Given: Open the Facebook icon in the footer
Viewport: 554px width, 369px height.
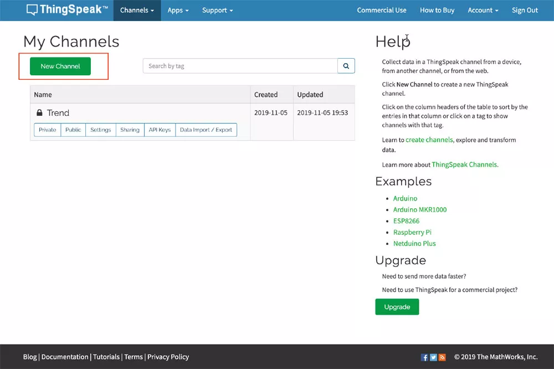Looking at the screenshot, I should (x=424, y=357).
